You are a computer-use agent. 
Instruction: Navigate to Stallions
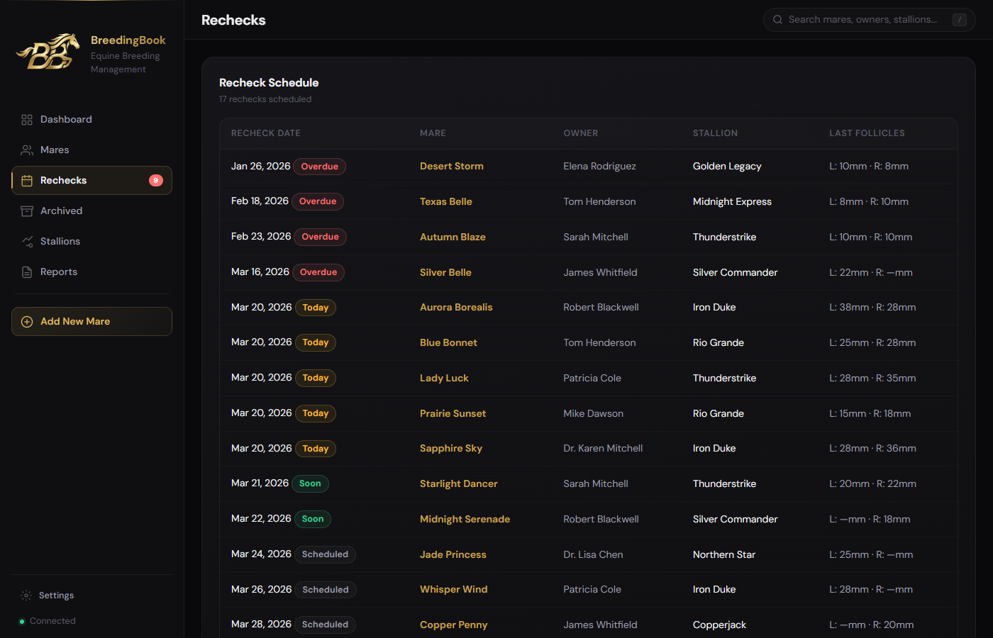click(91, 242)
